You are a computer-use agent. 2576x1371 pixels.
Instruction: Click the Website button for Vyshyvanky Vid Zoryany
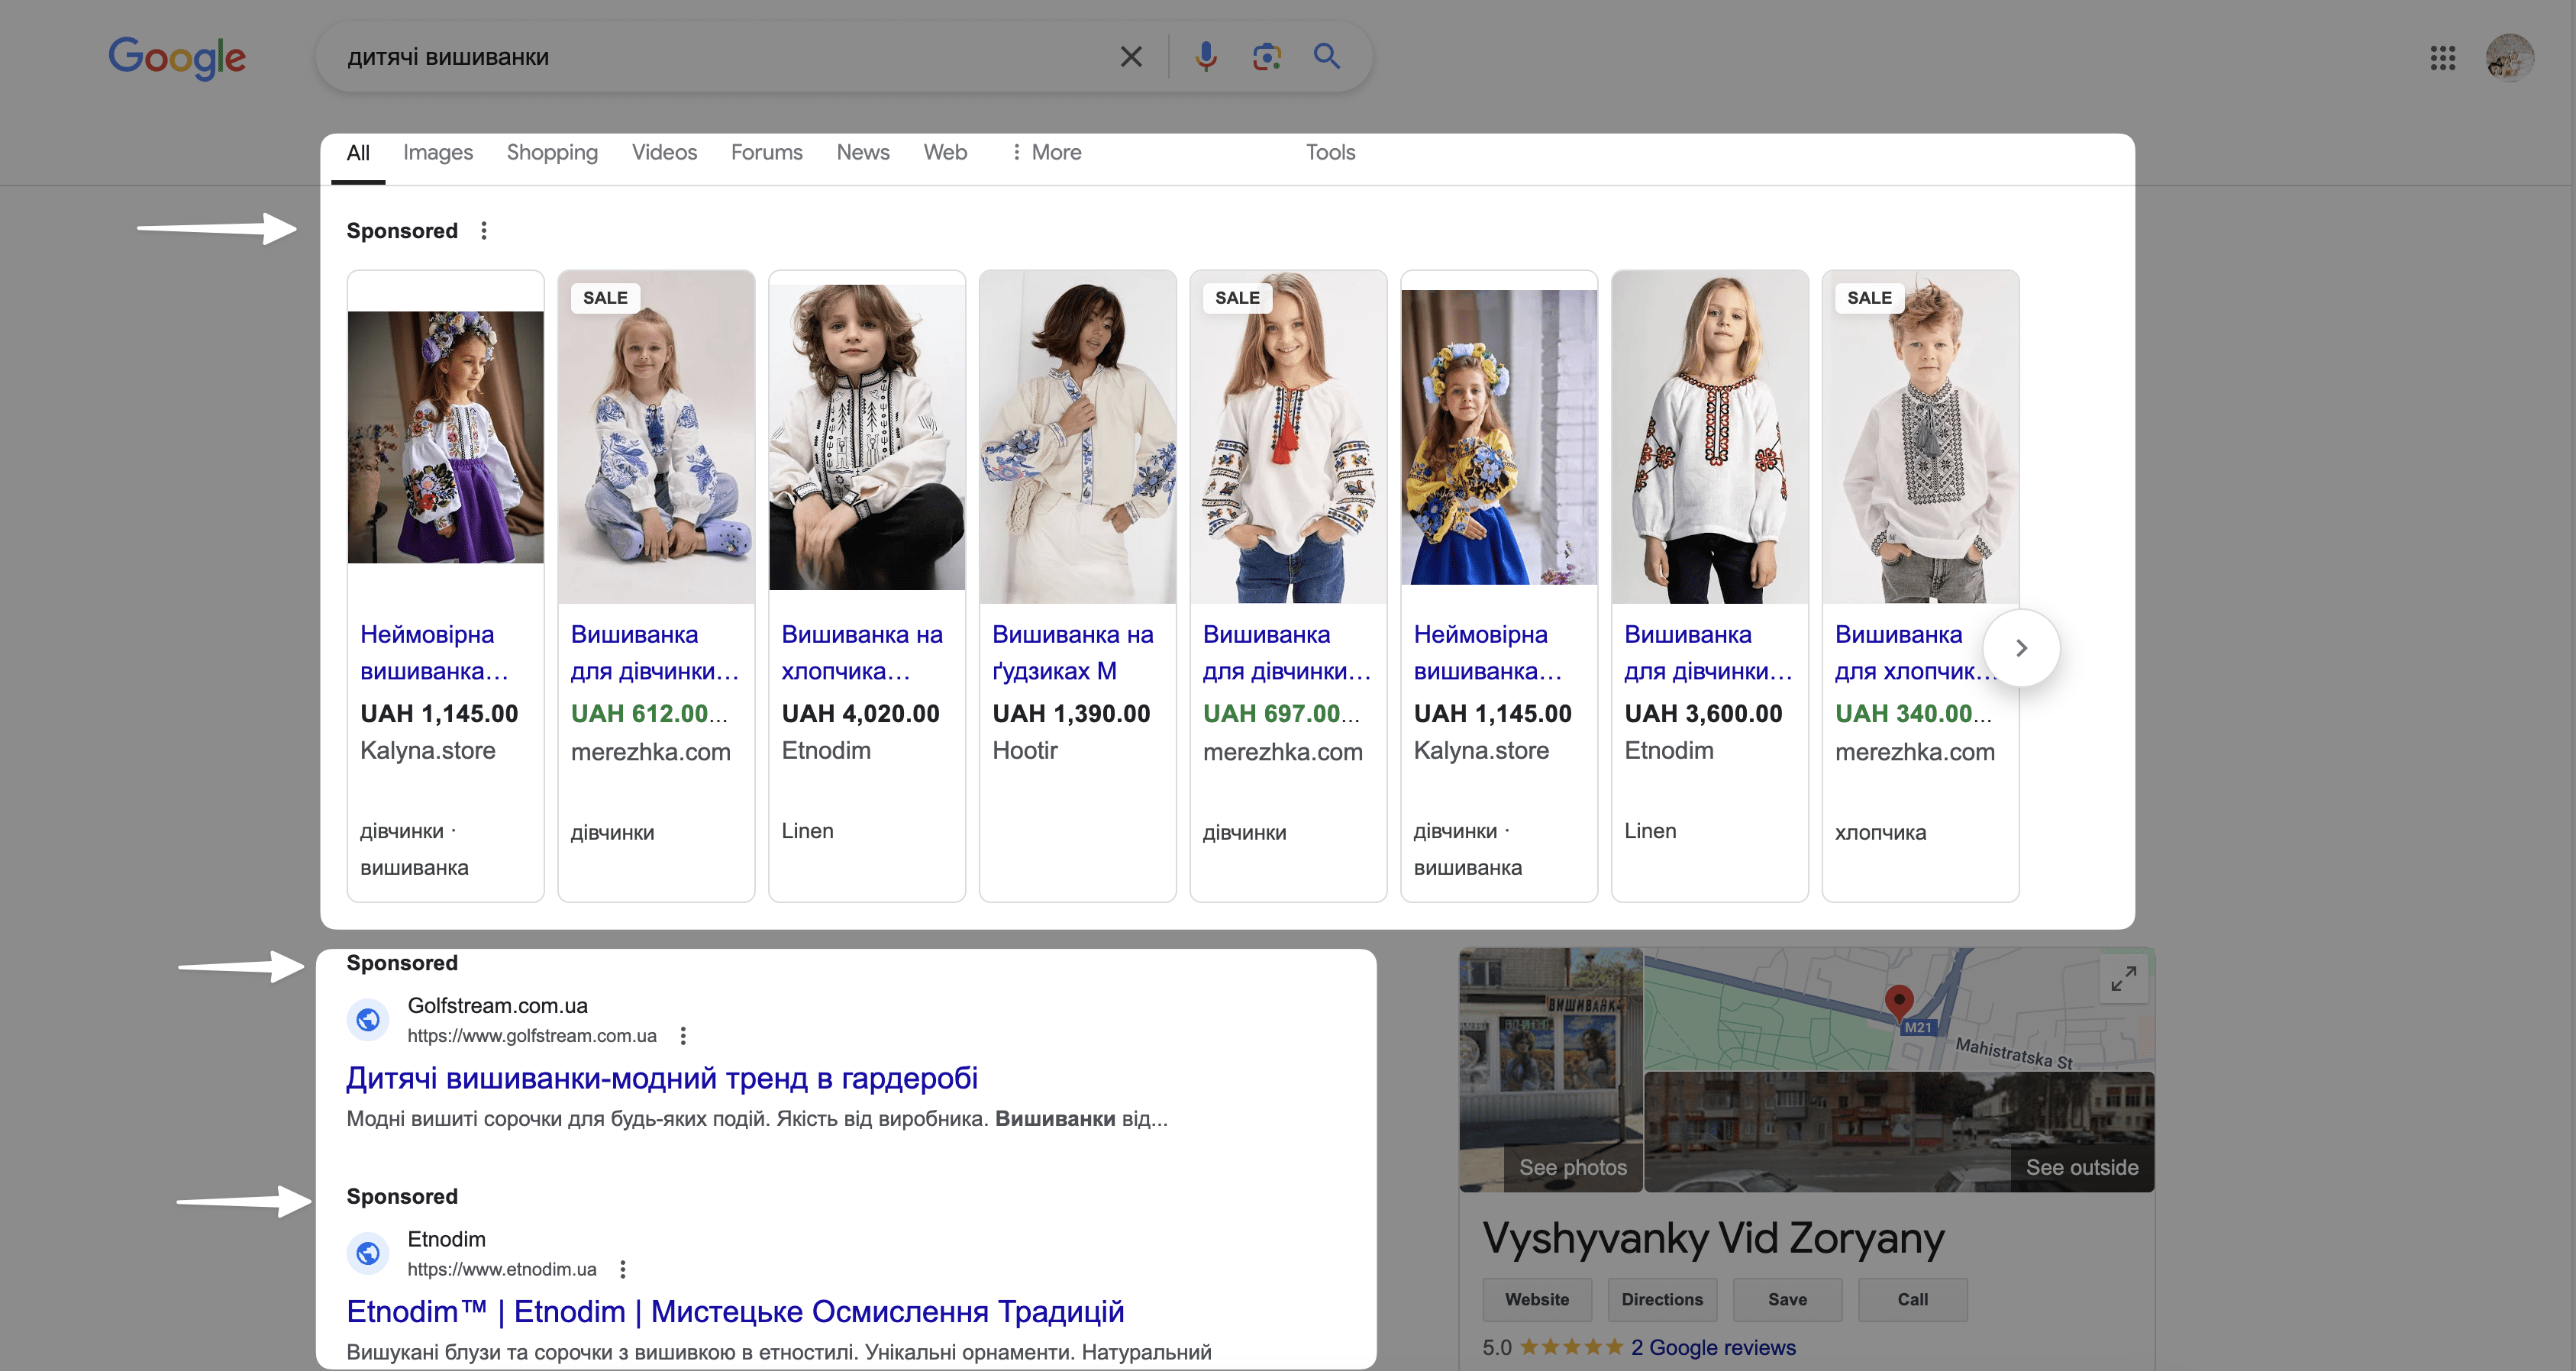[x=1537, y=1300]
